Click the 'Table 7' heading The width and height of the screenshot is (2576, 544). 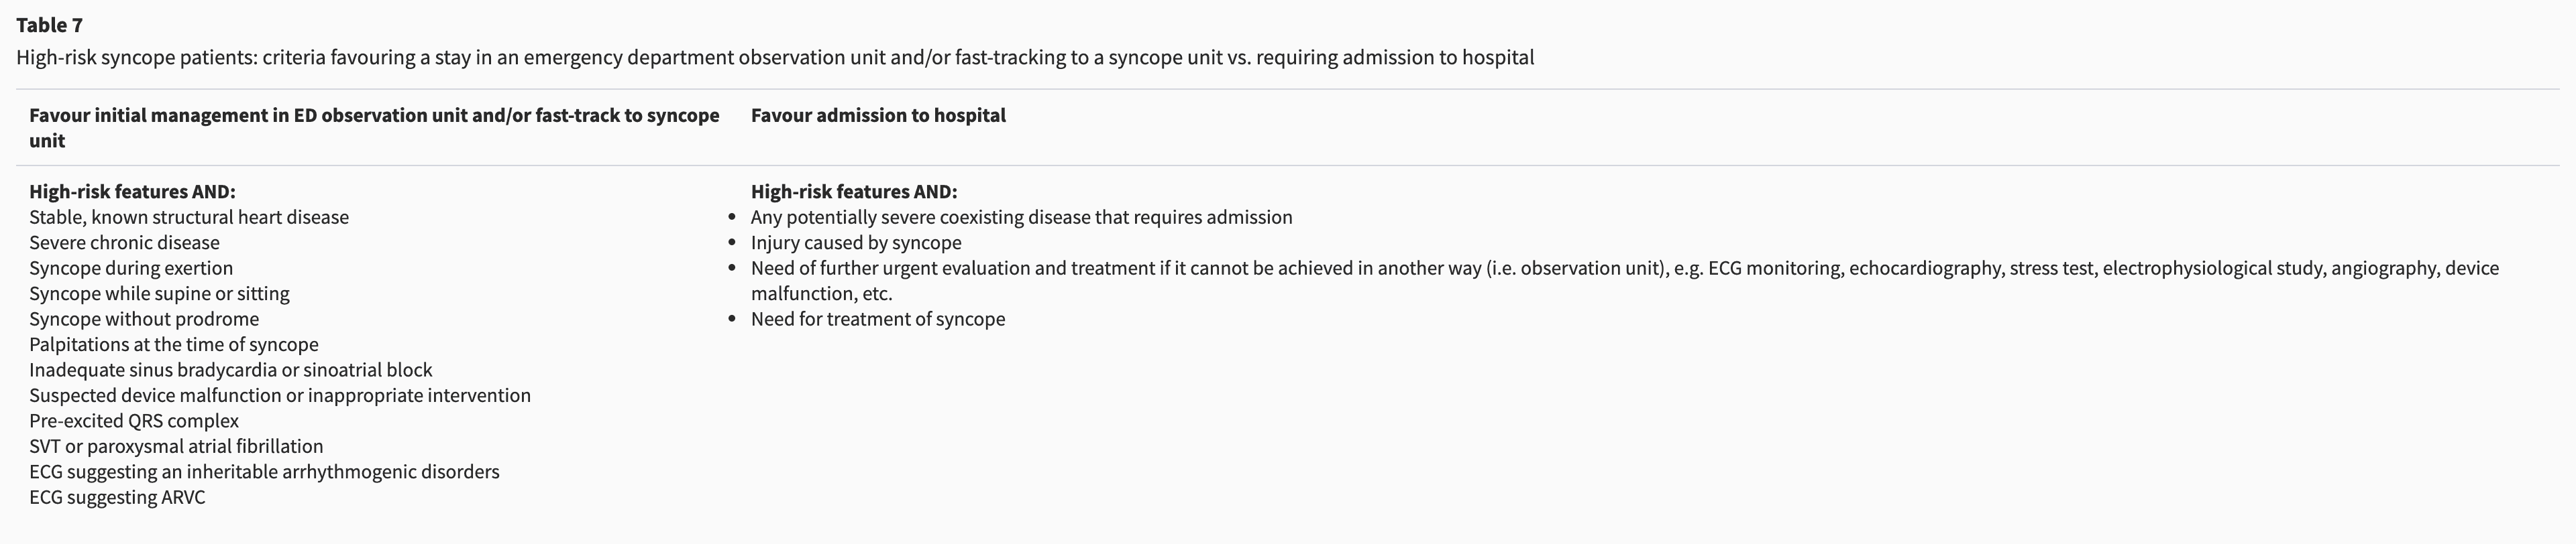50,25
